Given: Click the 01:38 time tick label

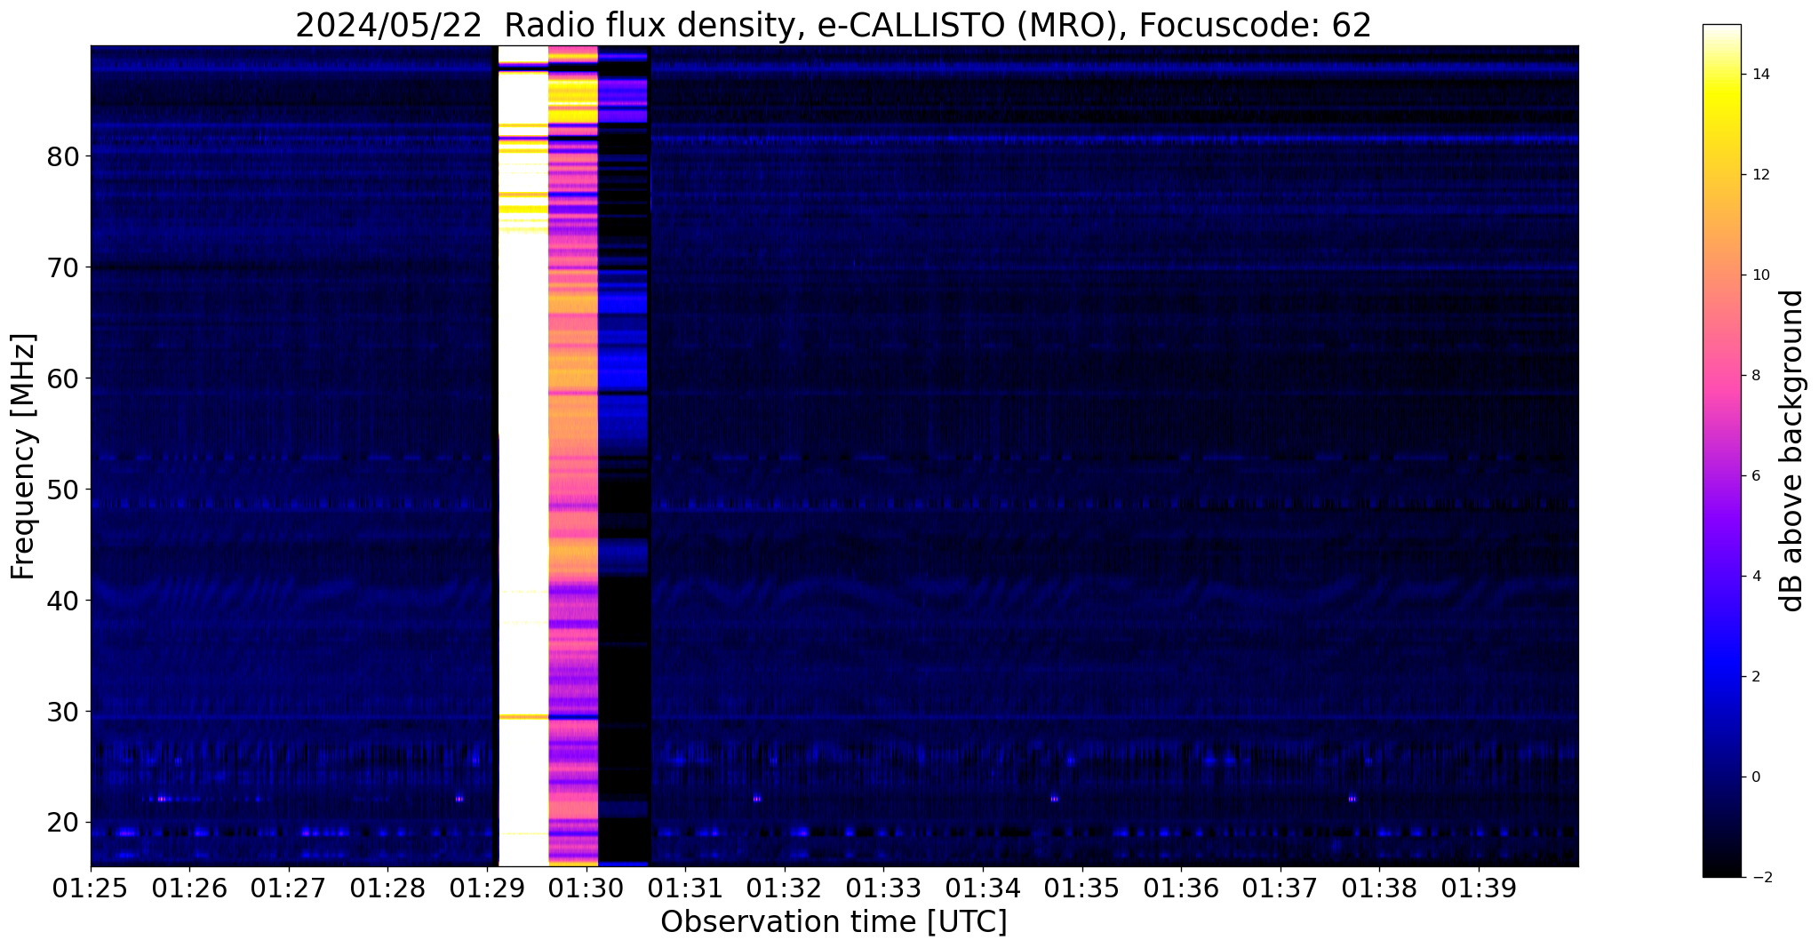Looking at the screenshot, I should (x=1379, y=888).
